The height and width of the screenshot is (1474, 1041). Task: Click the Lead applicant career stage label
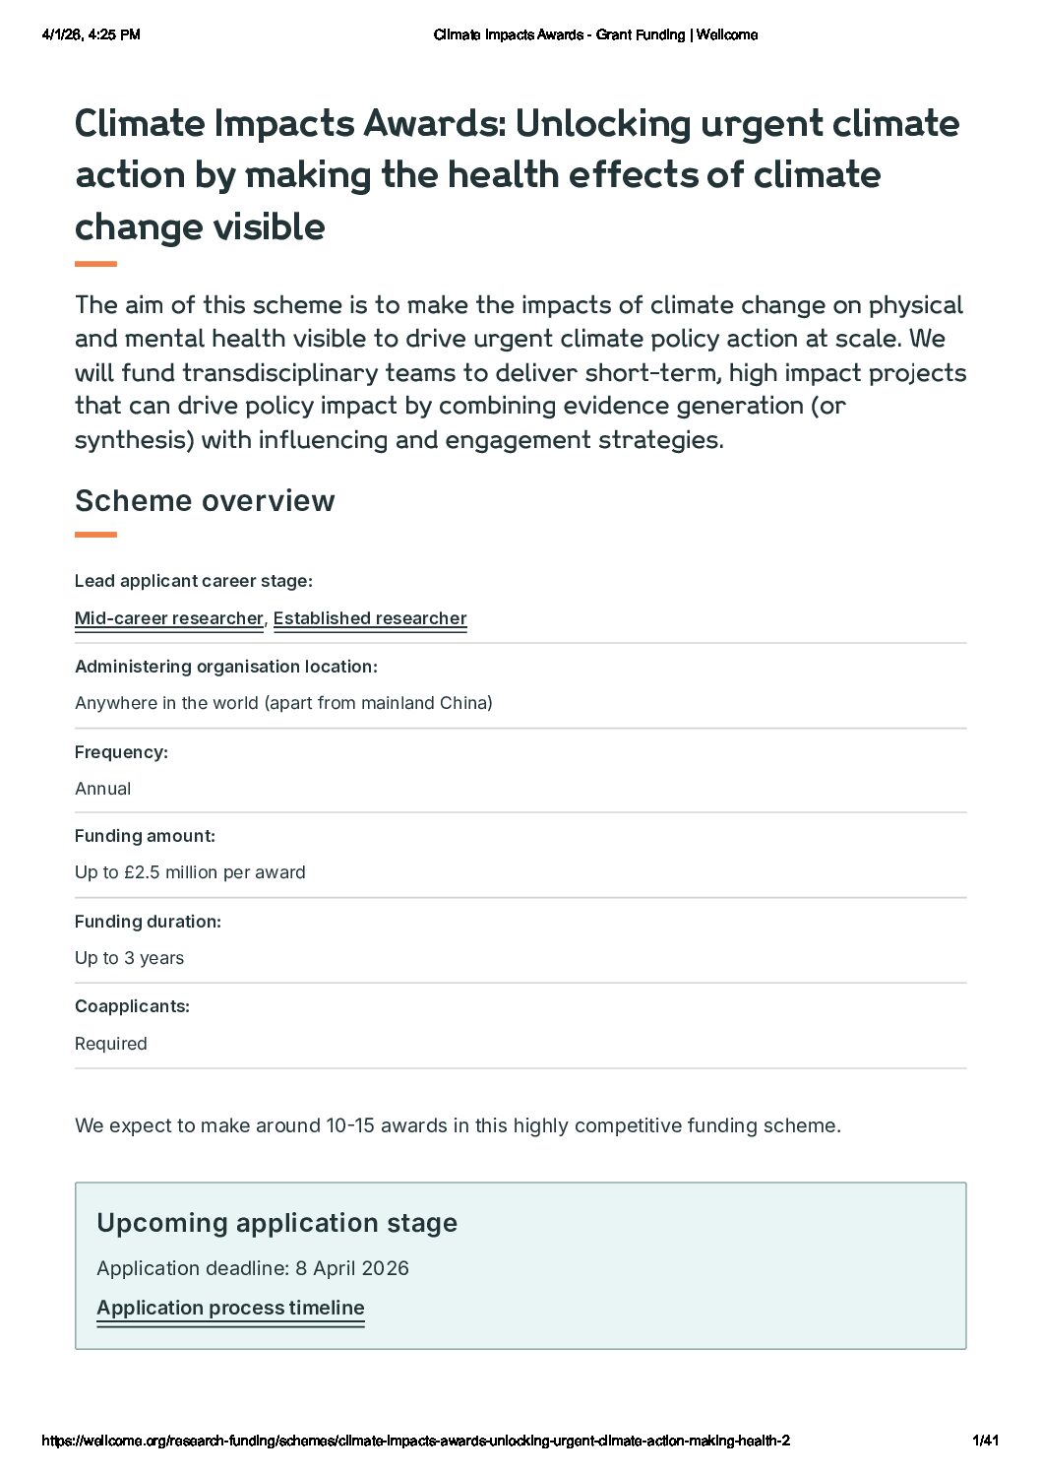point(194,581)
